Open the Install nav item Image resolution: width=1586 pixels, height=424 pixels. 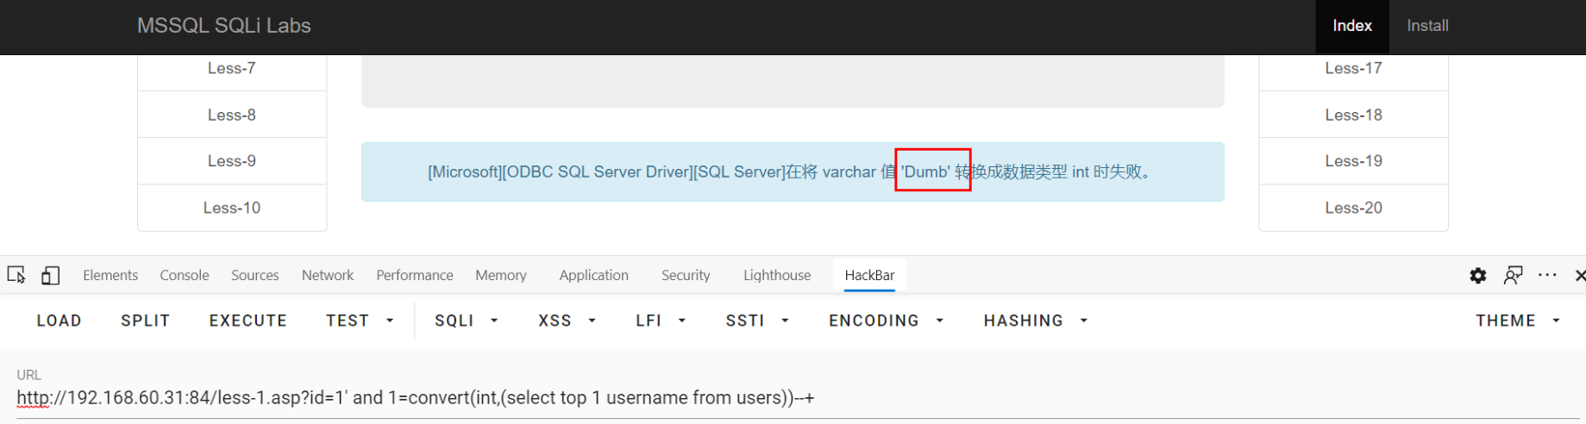point(1427,26)
